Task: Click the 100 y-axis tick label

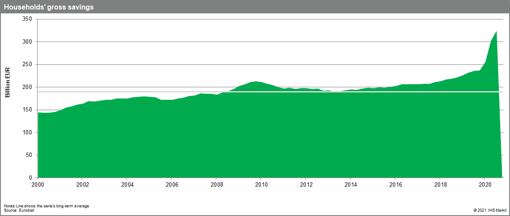Action: tap(27, 133)
